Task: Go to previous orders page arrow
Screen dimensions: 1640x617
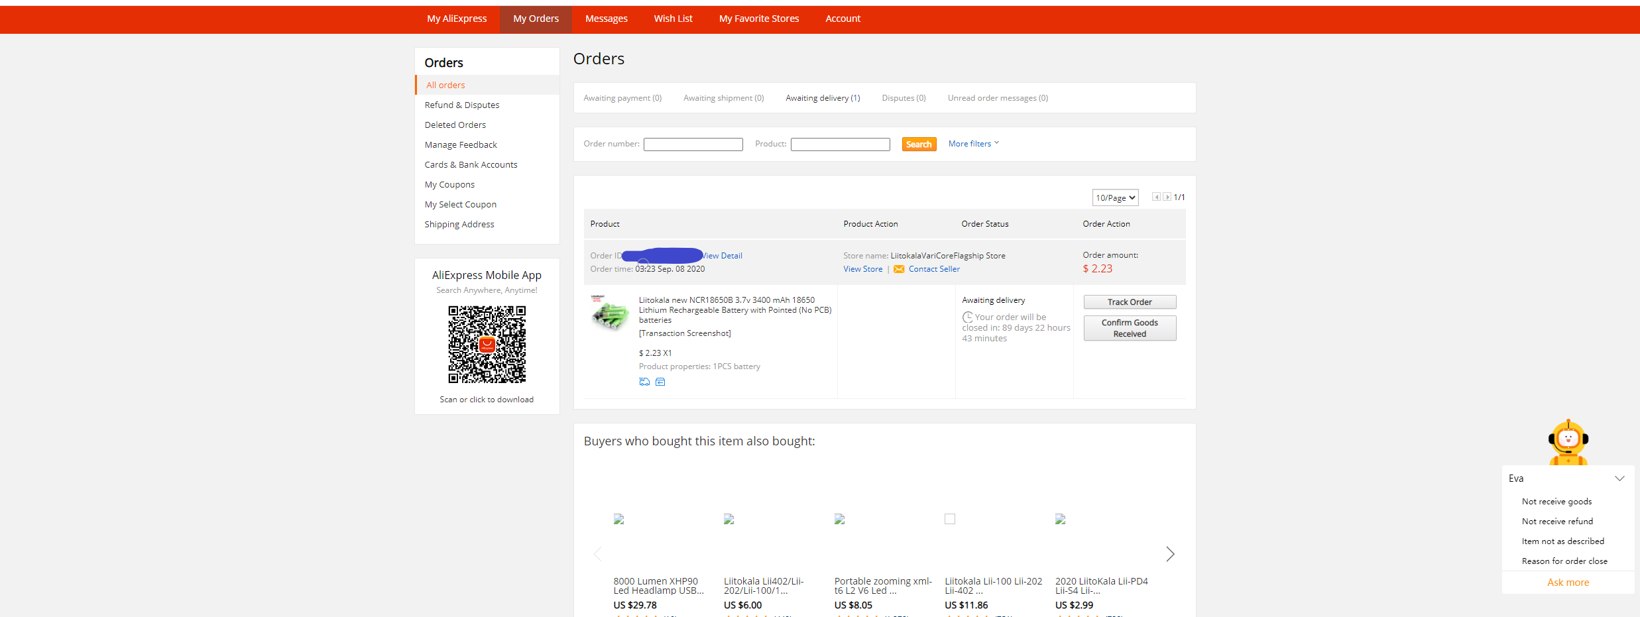Action: click(1156, 197)
